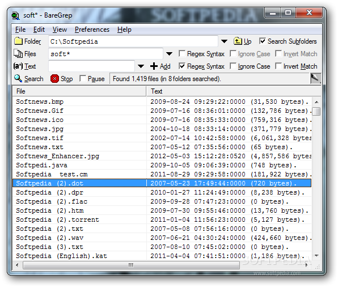Select the Softnews.bmp row
The width and height of the screenshot is (338, 287).
(162, 102)
